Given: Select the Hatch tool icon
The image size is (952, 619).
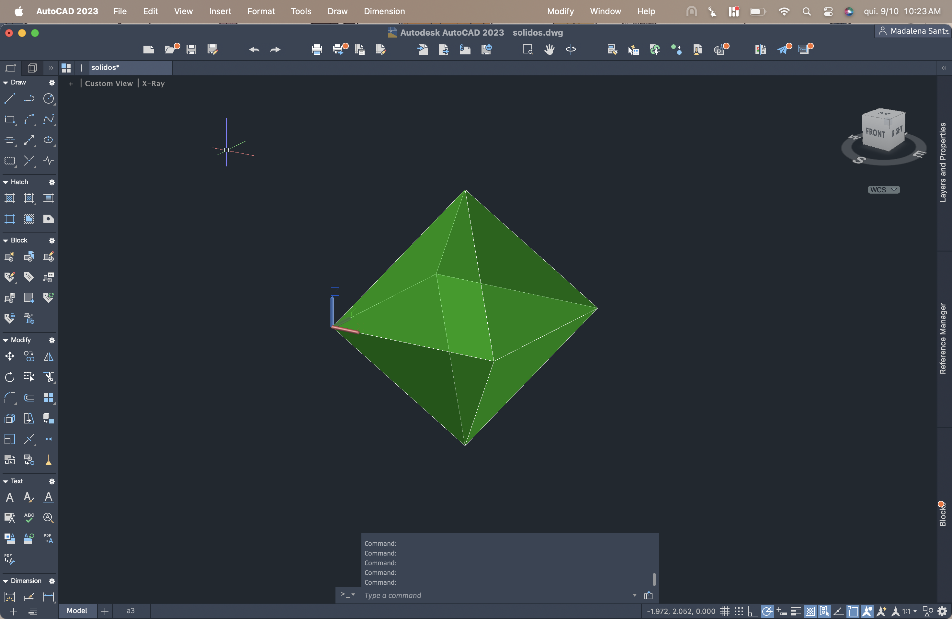Looking at the screenshot, I should (10, 198).
